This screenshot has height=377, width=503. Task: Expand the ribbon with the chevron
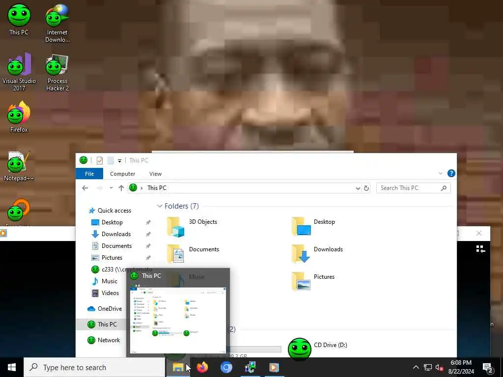click(441, 173)
